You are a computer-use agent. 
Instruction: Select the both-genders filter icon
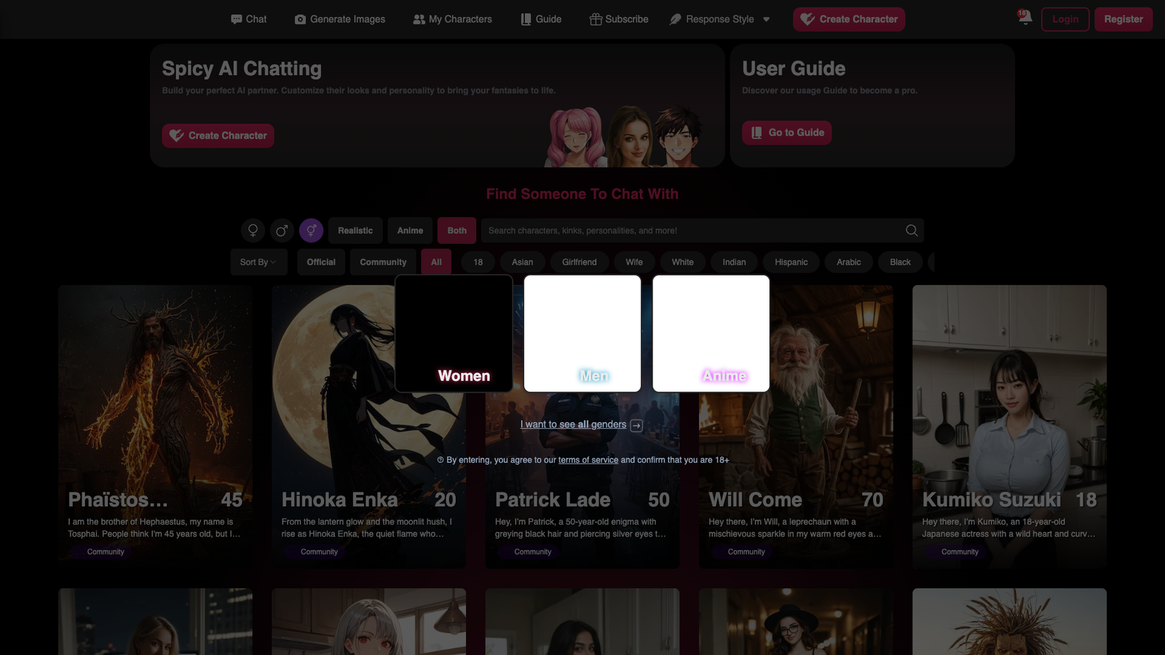point(311,231)
